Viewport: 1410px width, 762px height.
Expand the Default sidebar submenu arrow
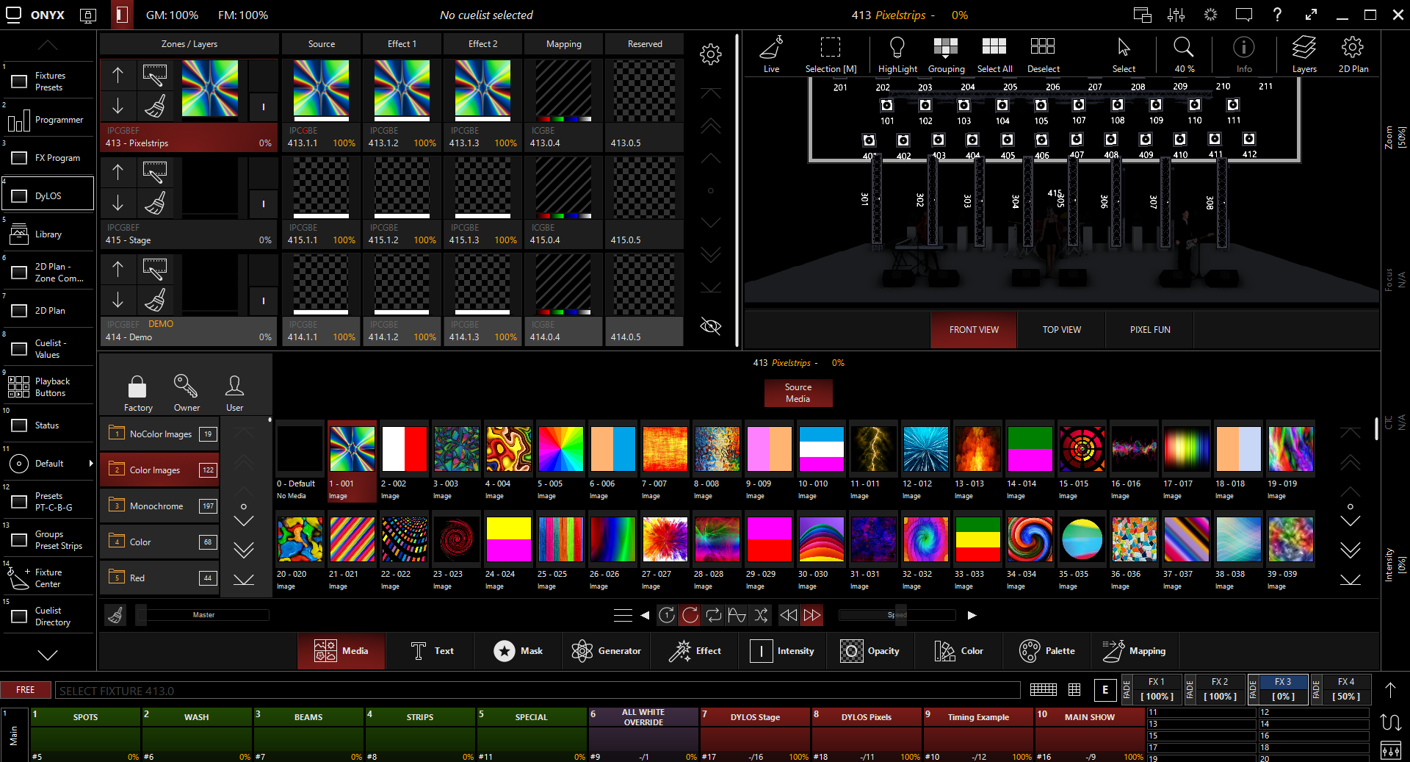[91, 464]
